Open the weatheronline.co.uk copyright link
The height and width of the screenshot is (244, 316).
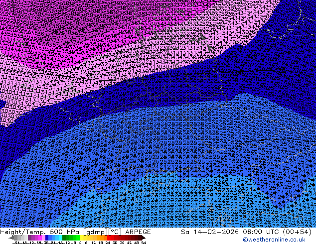click(274, 240)
